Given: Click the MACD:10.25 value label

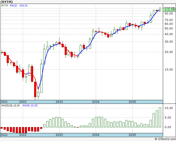Looking at the screenshot, I should coord(30,106).
